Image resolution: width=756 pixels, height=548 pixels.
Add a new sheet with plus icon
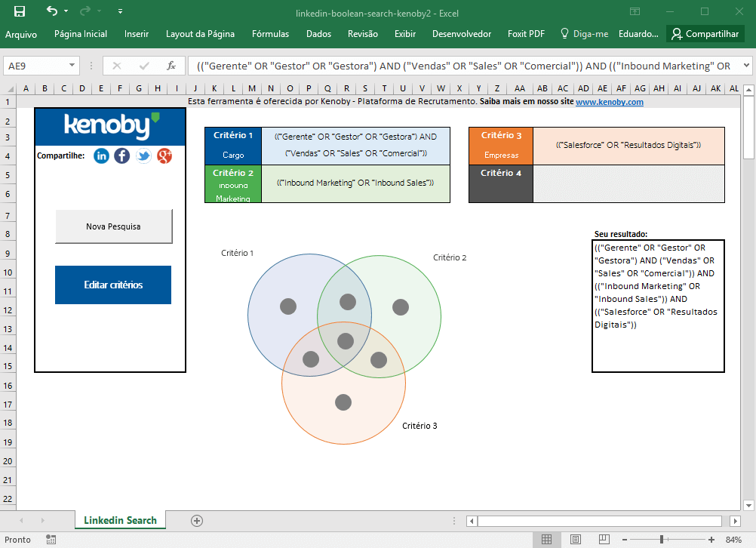point(197,521)
